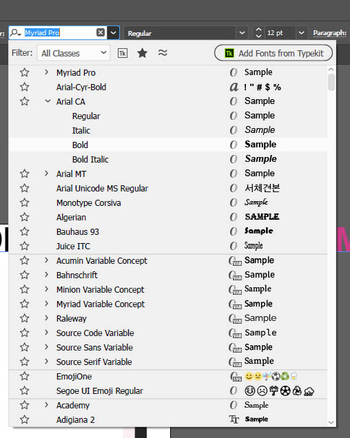
Task: Expand the Myriad Variable Concept family
Action: (x=46, y=304)
